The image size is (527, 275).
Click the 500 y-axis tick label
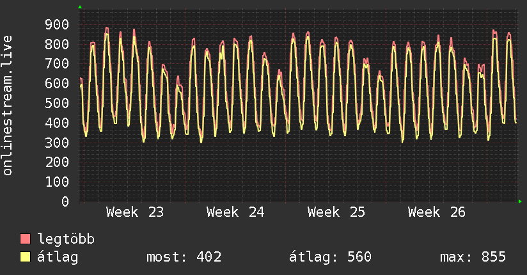click(x=57, y=103)
